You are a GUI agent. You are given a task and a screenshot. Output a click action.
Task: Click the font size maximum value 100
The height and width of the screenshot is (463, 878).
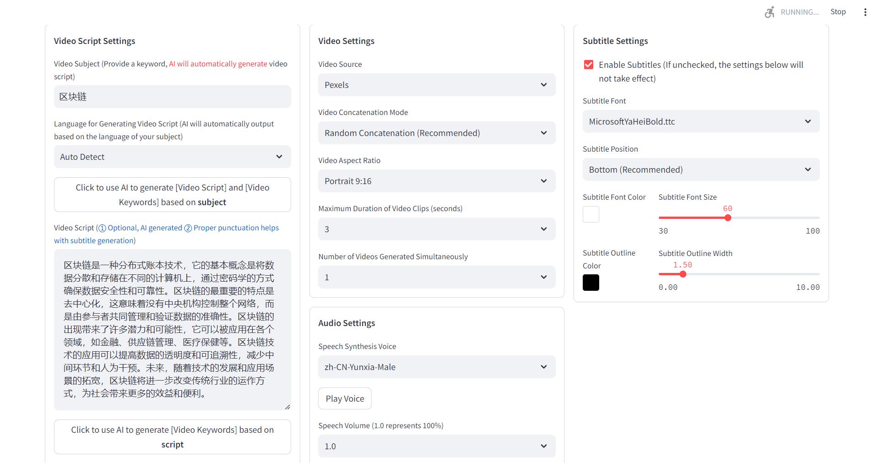click(813, 231)
